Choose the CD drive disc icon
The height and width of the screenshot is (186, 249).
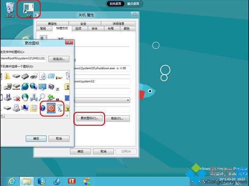tap(16, 108)
